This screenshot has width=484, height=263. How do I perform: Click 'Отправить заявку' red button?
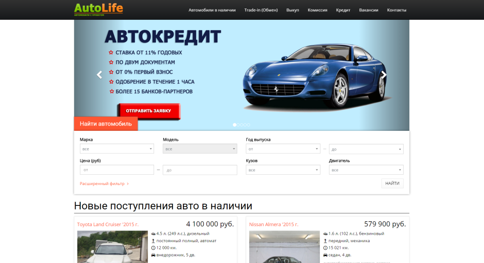148,111
